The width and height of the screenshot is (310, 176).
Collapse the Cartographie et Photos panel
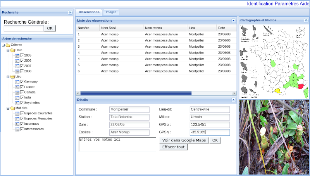pyautogui.click(x=306, y=21)
